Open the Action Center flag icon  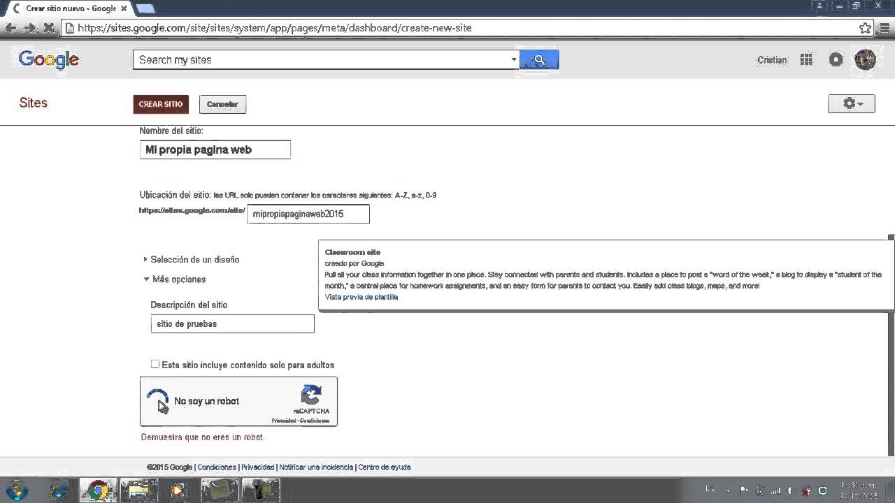pos(745,490)
